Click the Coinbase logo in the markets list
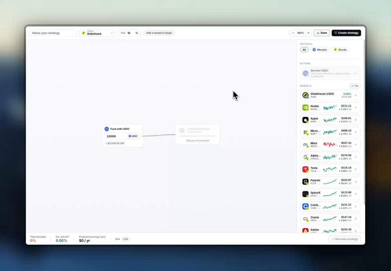Viewport: 391px width, 271px height. coord(305,206)
